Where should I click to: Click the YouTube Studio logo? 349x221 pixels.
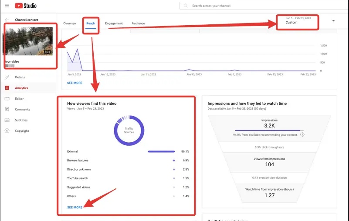pos(26,6)
